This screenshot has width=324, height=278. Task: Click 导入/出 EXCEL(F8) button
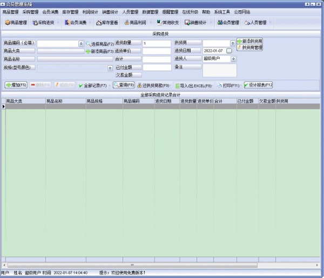pyautogui.click(x=193, y=86)
